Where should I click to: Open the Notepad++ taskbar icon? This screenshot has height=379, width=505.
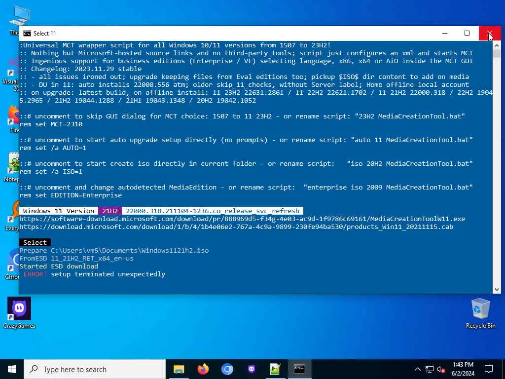pos(275,369)
